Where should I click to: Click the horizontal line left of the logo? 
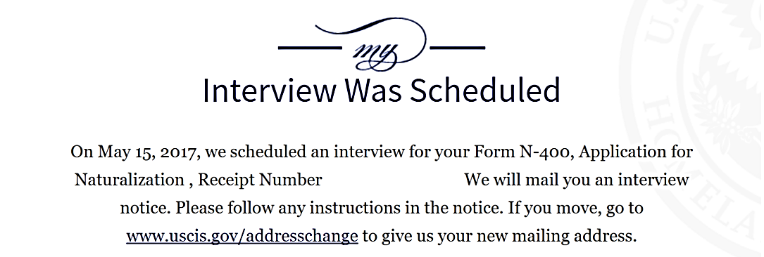(x=309, y=48)
